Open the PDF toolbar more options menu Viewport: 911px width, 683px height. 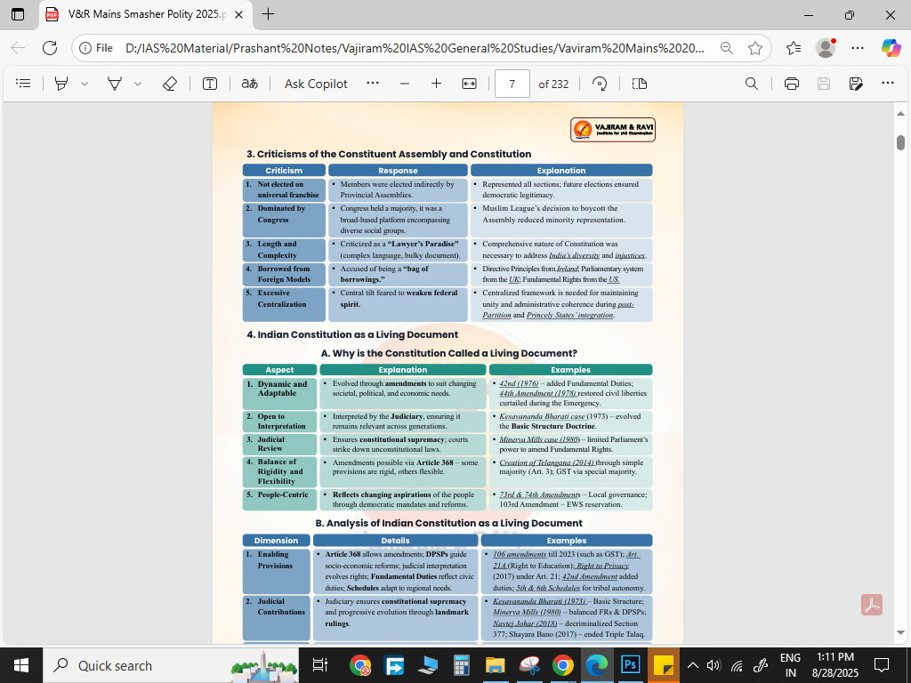tap(887, 84)
